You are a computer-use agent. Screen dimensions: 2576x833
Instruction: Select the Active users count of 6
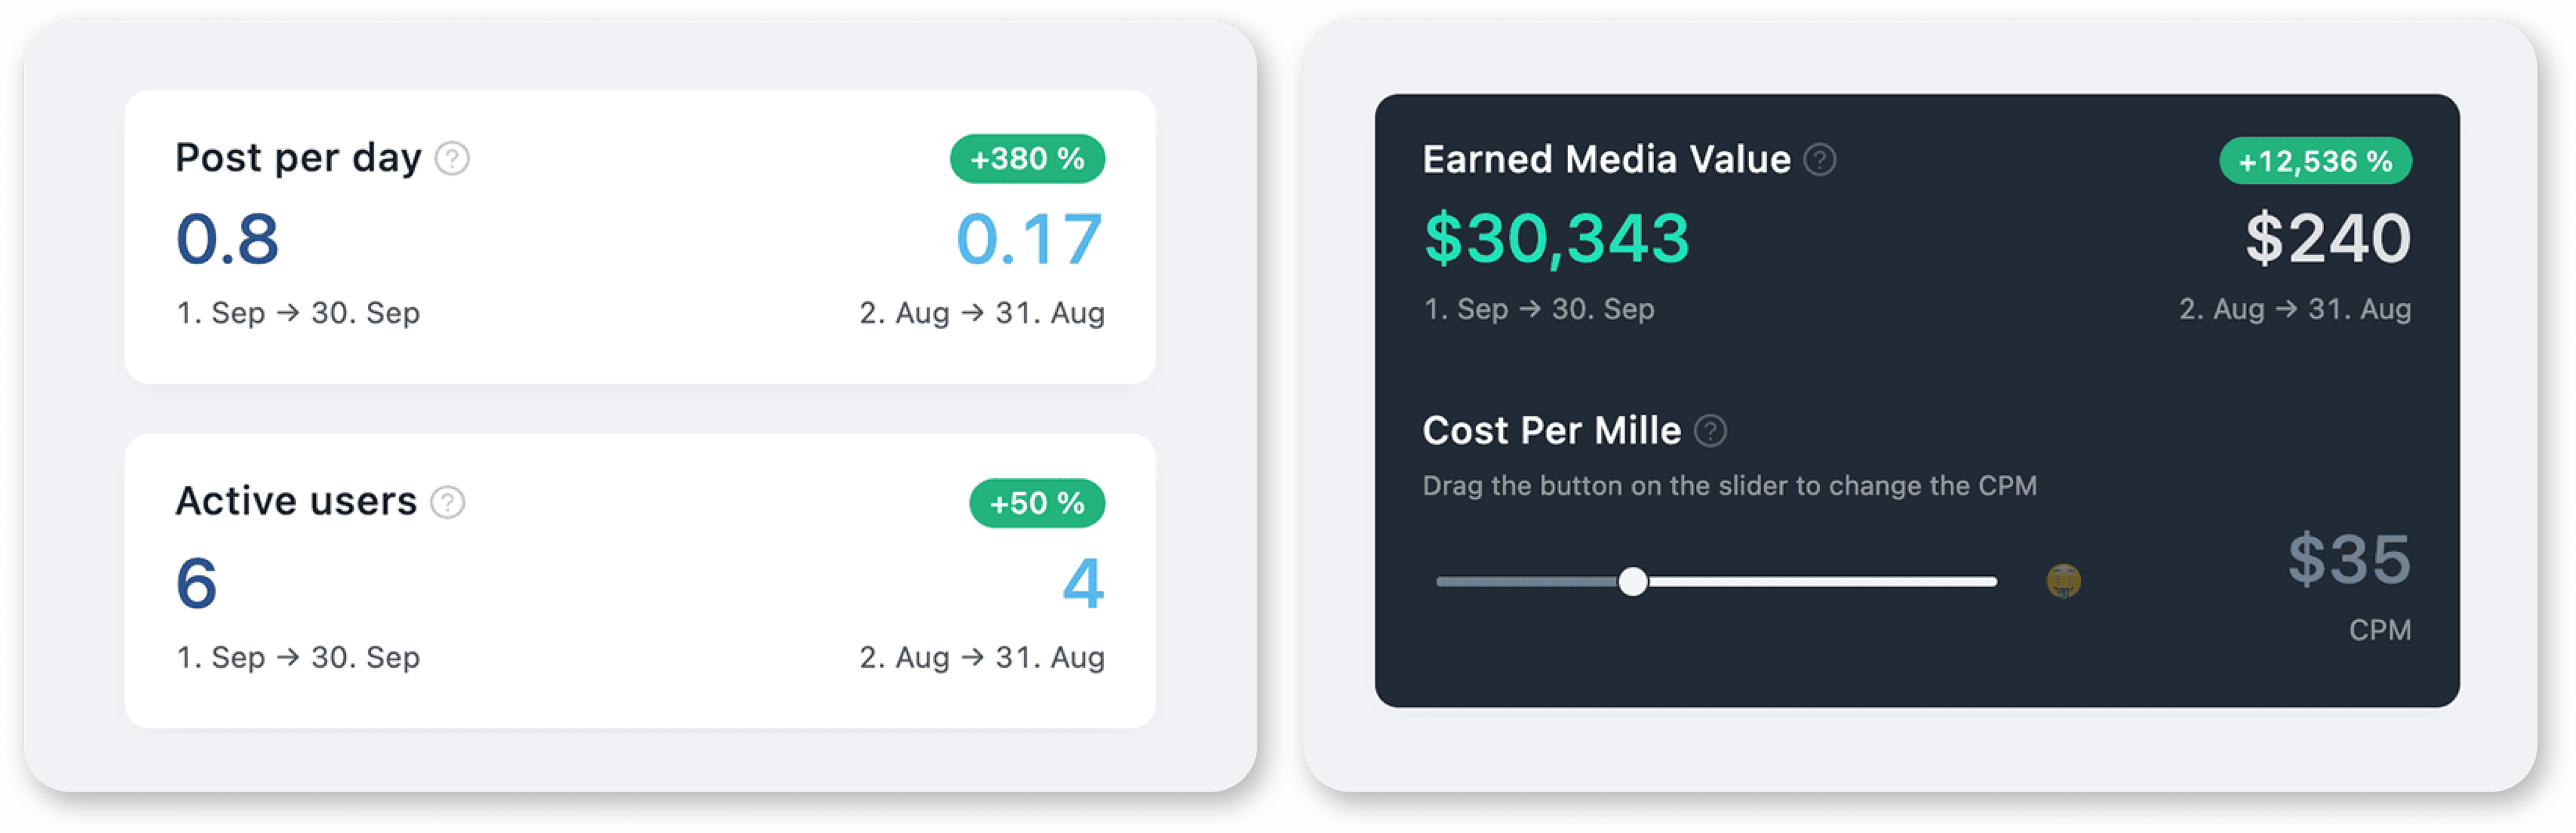tap(196, 584)
